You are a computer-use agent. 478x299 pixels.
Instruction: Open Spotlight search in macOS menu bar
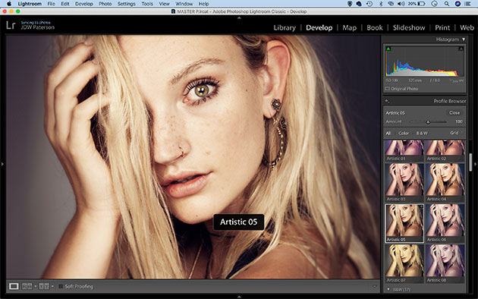(447, 4)
